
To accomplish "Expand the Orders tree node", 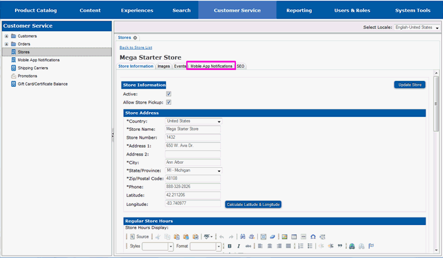I will click(6, 44).
